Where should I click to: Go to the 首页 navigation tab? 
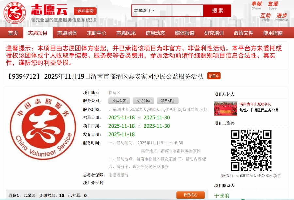13,33
